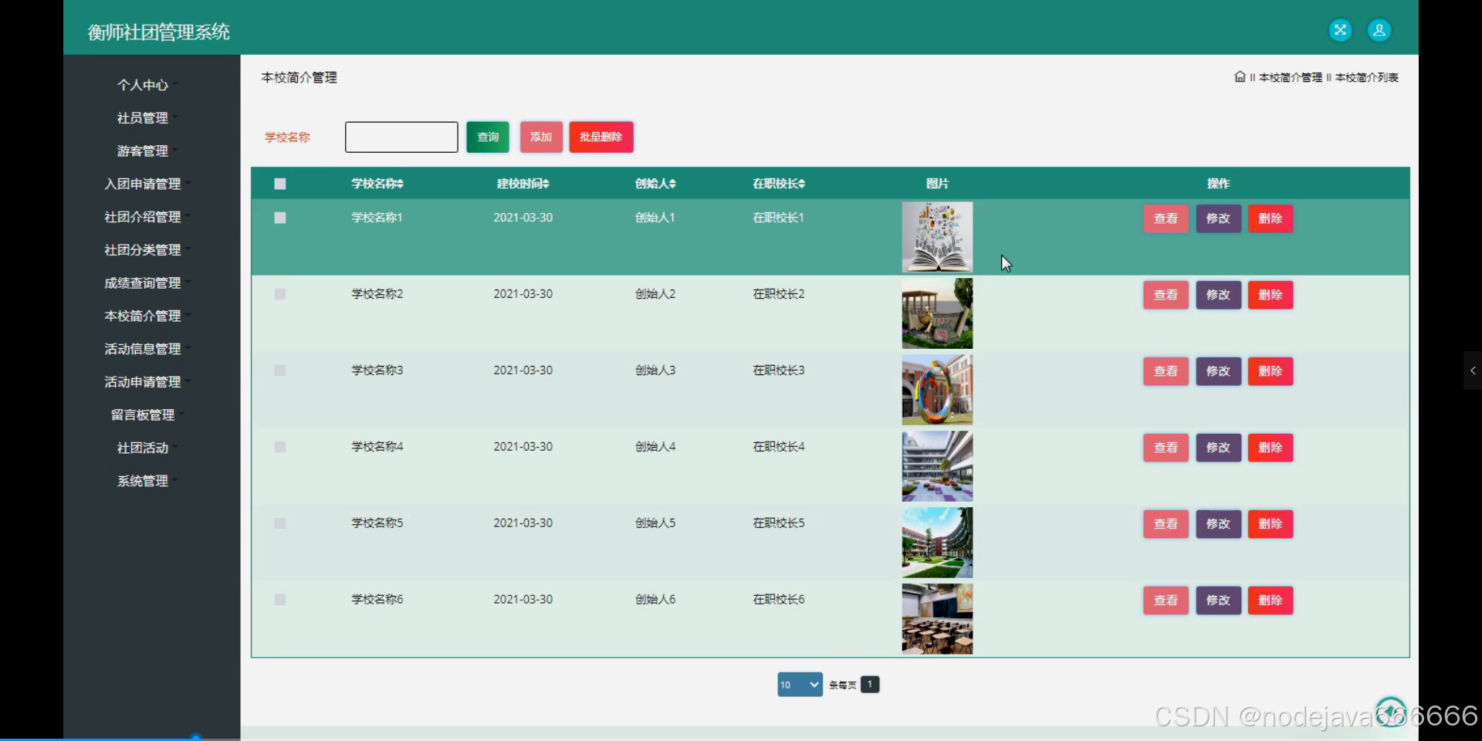The width and height of the screenshot is (1482, 741).
Task: Check the row checkbox for 学校名称6
Action: click(280, 600)
